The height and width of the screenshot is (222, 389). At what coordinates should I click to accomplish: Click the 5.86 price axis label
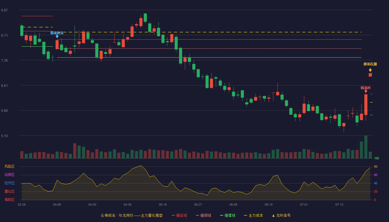point(4,111)
